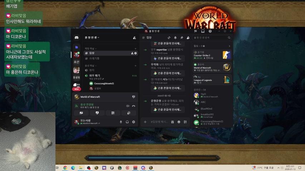This screenshot has height=171, width=305.
Task: Open the help question mark icon
Action: pos(210,31)
